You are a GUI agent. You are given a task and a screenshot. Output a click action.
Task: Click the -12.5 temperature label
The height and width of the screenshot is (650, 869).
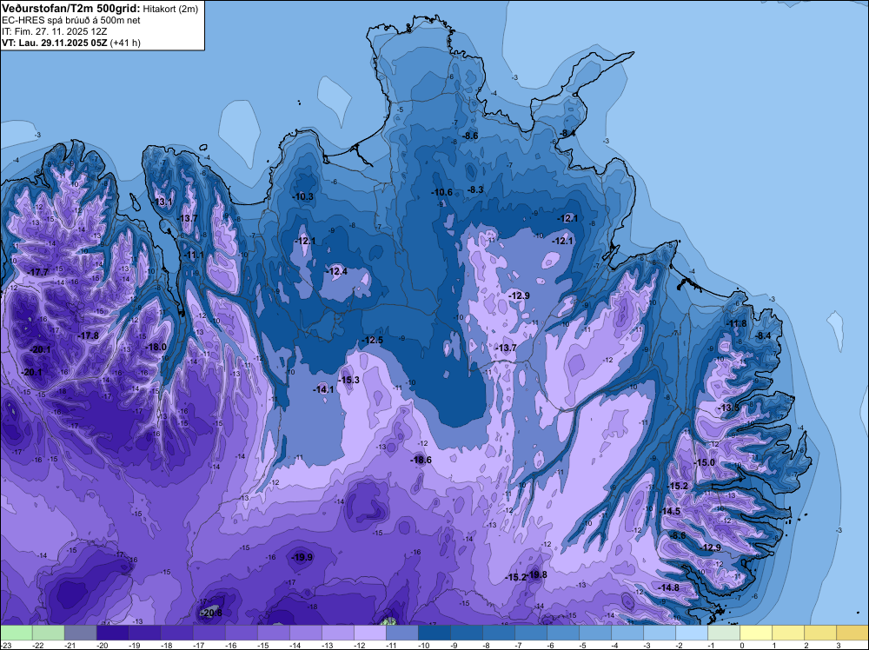point(372,340)
